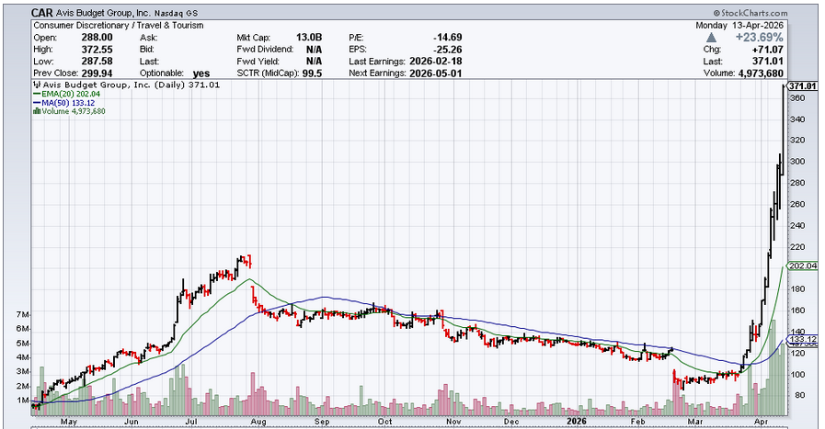The height and width of the screenshot is (429, 825).
Task: Click the up-triangle price change indicator
Action: 711,38
